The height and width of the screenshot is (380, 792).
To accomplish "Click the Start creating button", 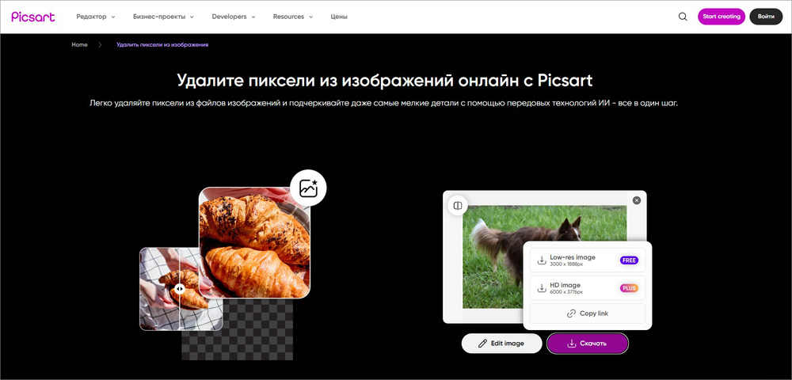I will pos(722,17).
